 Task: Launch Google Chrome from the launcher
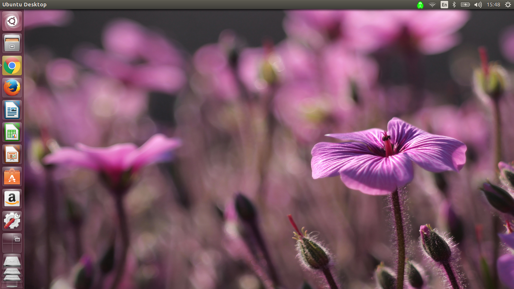(x=12, y=65)
